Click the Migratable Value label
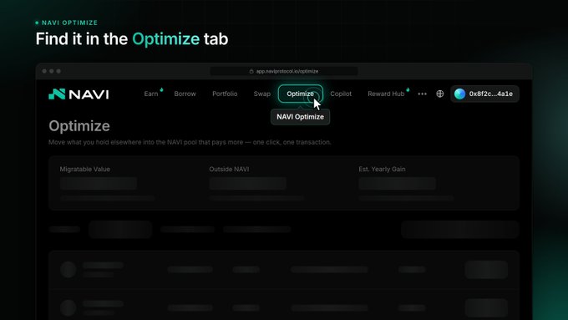The height and width of the screenshot is (320, 568). pyautogui.click(x=84, y=170)
